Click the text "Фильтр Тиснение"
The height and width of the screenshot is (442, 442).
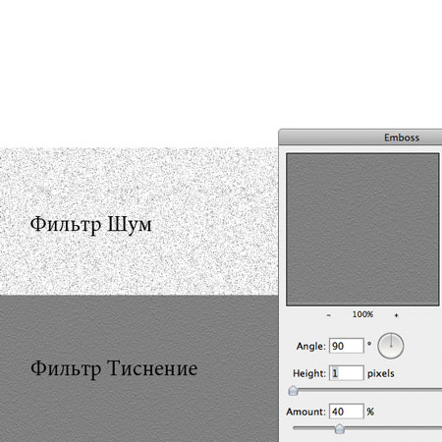[114, 369]
